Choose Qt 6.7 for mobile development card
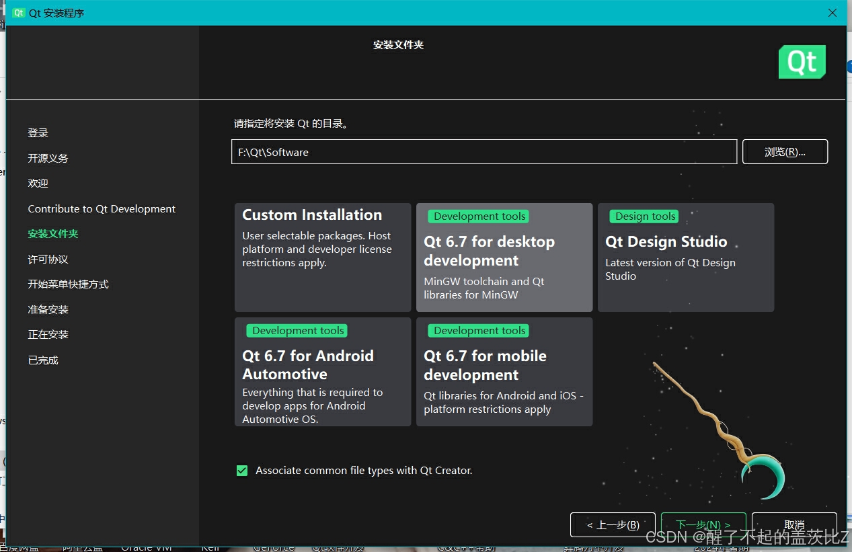852x552 pixels. [x=504, y=372]
